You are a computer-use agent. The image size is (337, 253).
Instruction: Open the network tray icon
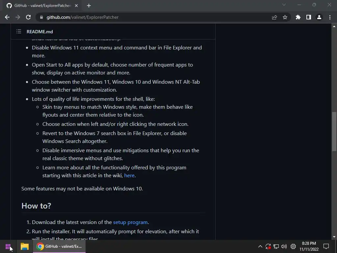tap(276, 246)
